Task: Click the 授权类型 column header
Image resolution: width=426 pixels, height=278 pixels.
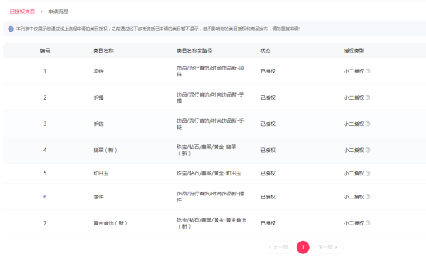Action: (x=354, y=50)
